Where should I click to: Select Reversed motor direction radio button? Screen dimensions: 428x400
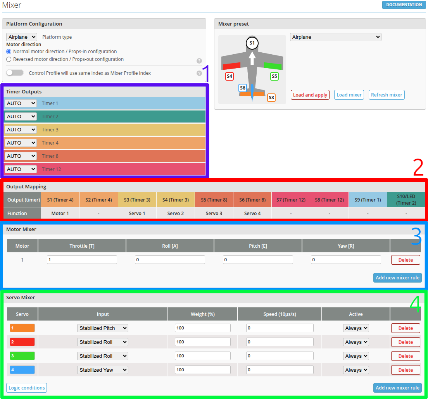[9, 59]
